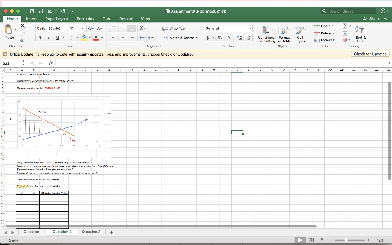Toggle Italic formatting
This screenshot has height=245, width=392.
tap(49, 38)
